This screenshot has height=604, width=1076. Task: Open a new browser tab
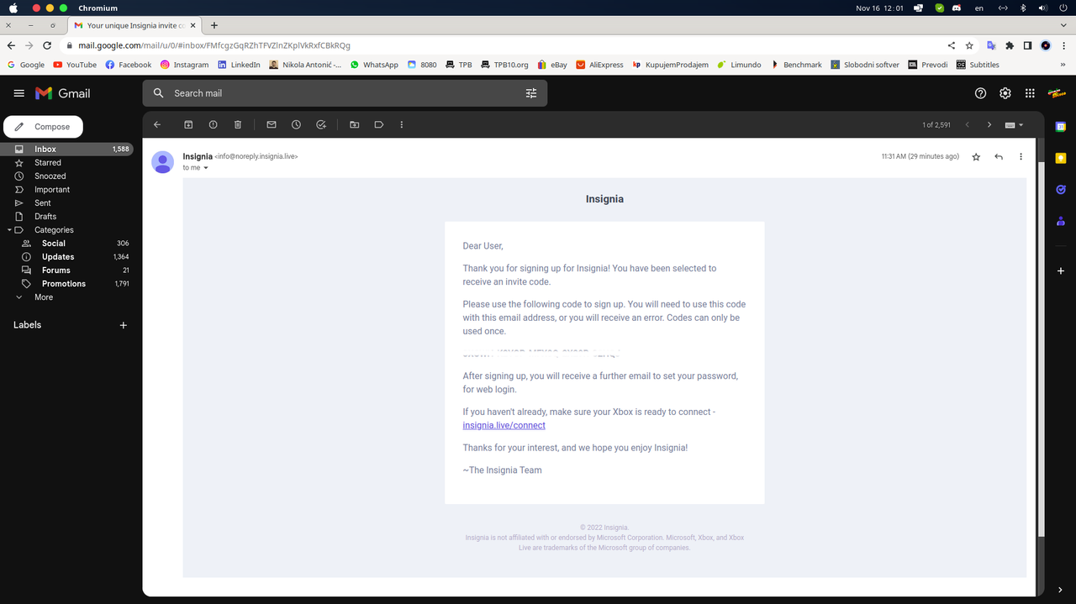pos(214,25)
